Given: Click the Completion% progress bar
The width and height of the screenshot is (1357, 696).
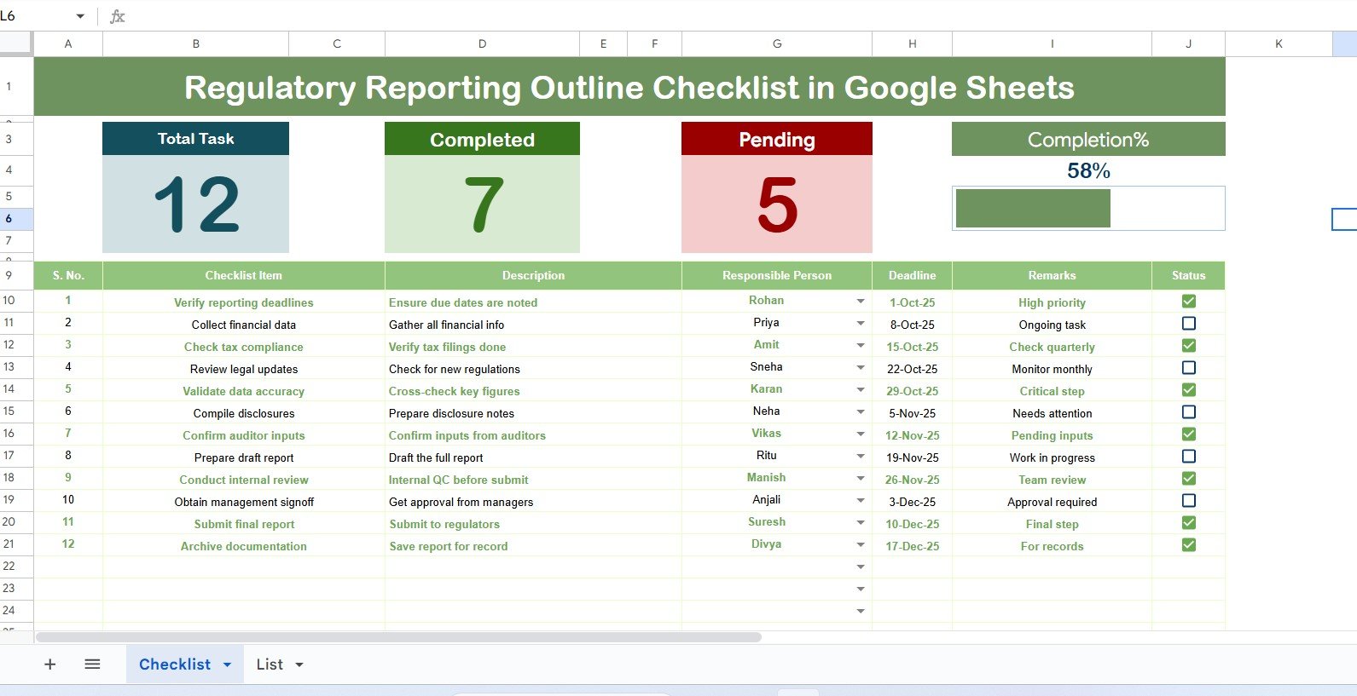Looking at the screenshot, I should coord(1033,209).
